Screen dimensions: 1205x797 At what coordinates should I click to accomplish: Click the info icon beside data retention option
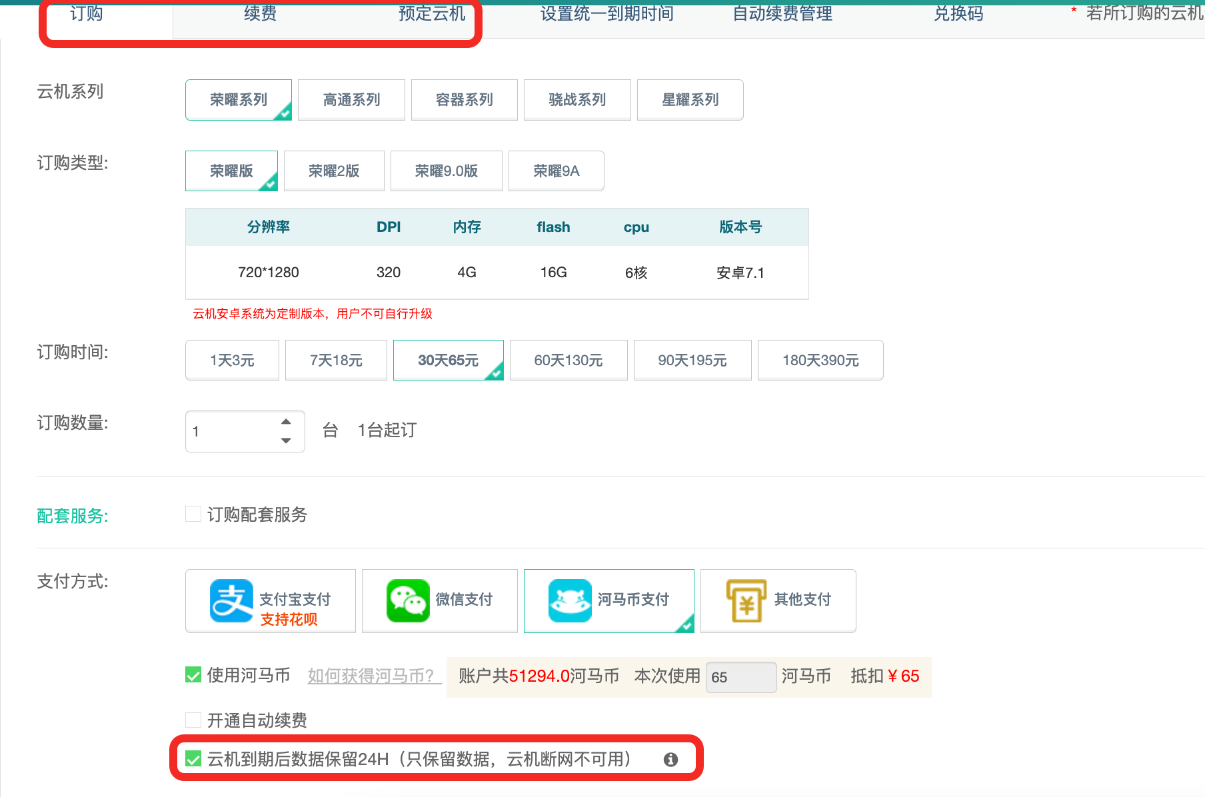tap(670, 760)
